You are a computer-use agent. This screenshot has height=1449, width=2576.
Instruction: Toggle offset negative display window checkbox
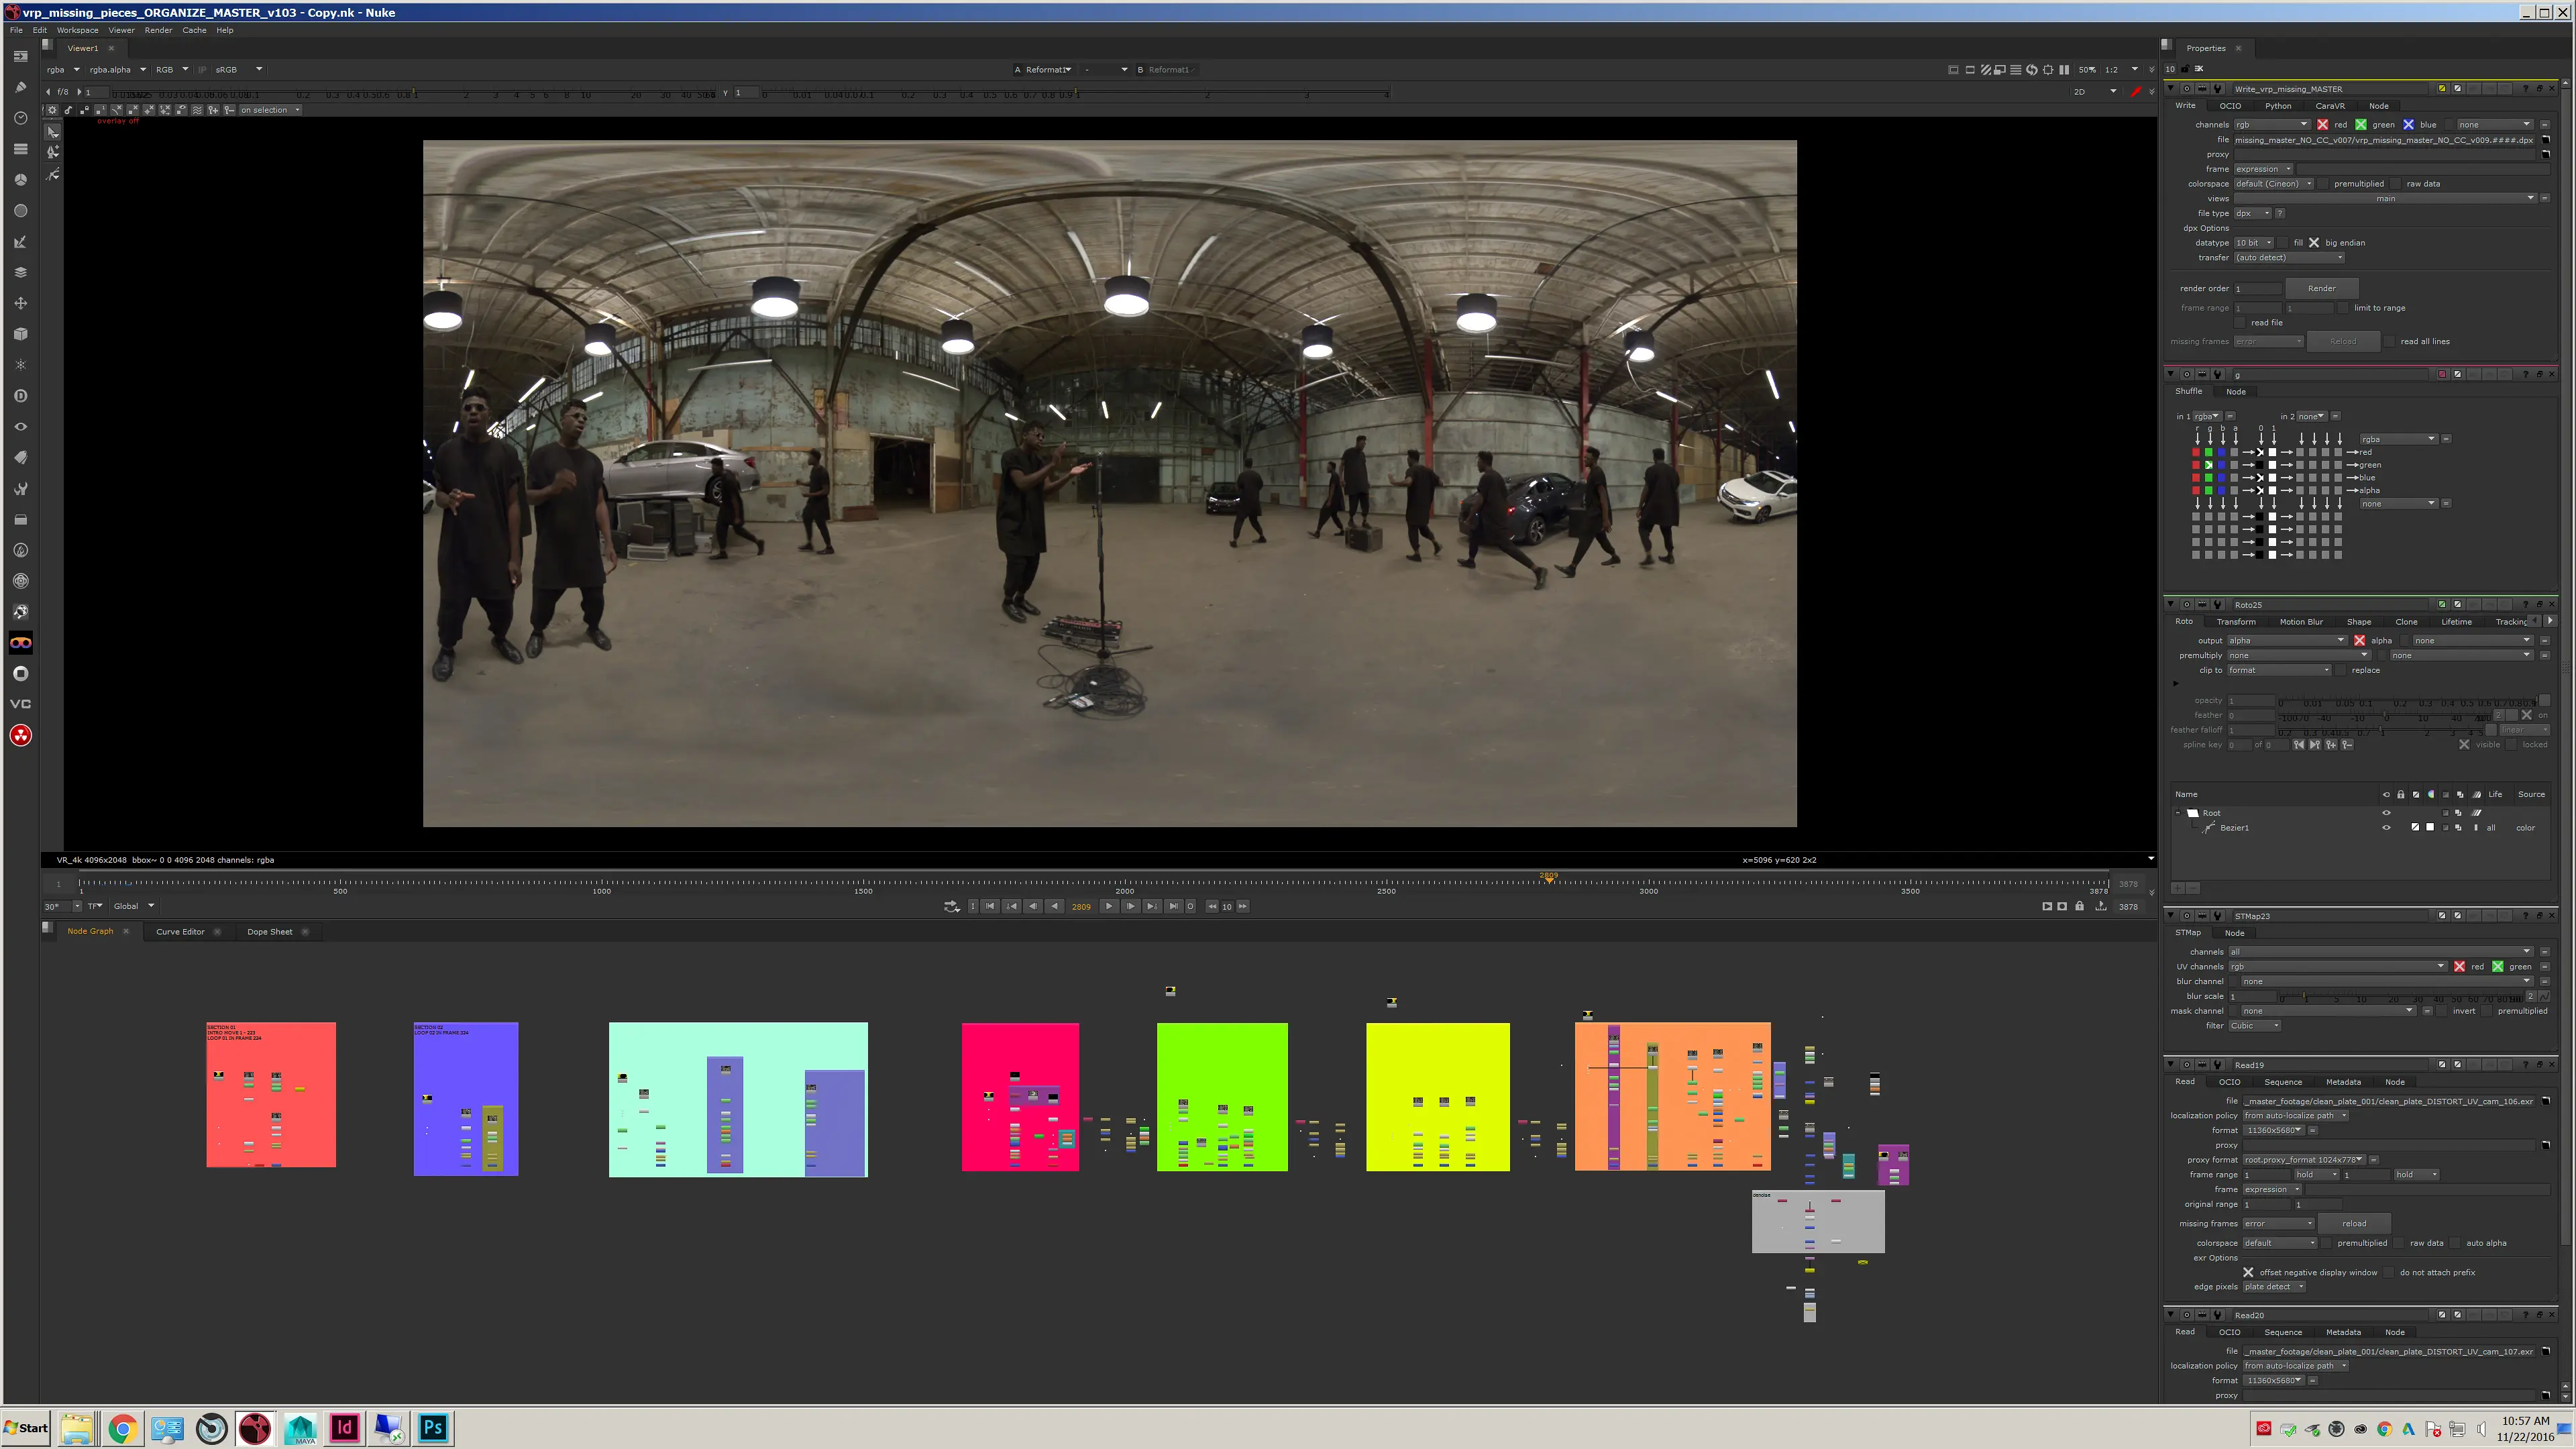click(2249, 1273)
